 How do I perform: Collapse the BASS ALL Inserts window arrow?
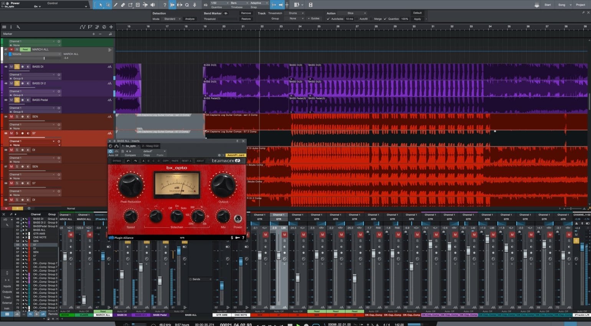[110, 141]
